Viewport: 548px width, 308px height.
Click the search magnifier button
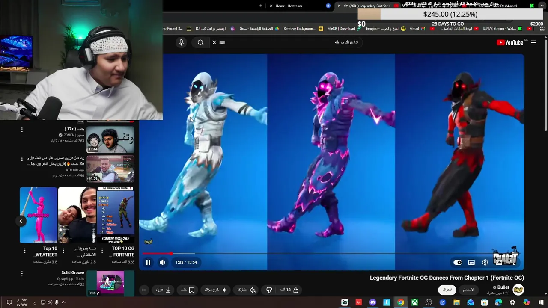(200, 42)
